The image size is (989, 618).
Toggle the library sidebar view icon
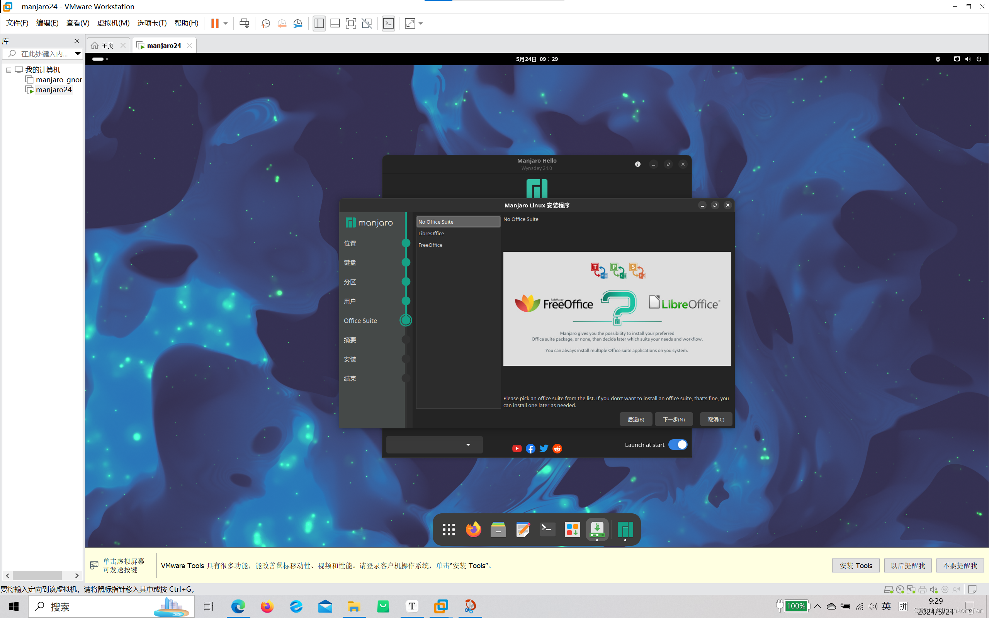tap(319, 23)
